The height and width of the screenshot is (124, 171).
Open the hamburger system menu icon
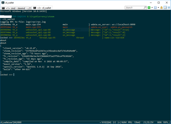[168, 8]
